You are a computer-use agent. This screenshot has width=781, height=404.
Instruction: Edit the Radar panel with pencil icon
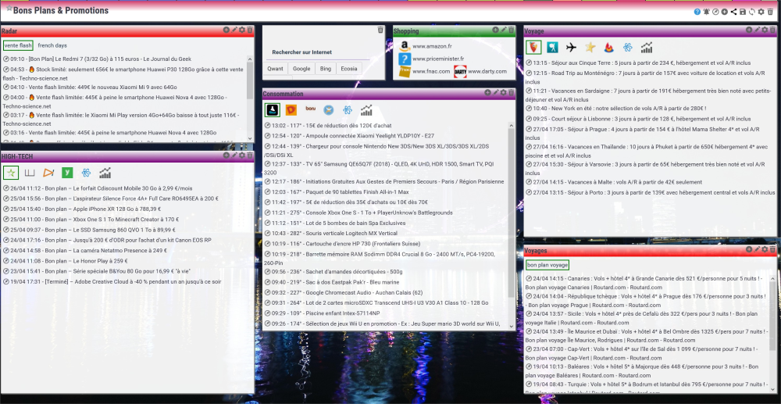pos(234,30)
